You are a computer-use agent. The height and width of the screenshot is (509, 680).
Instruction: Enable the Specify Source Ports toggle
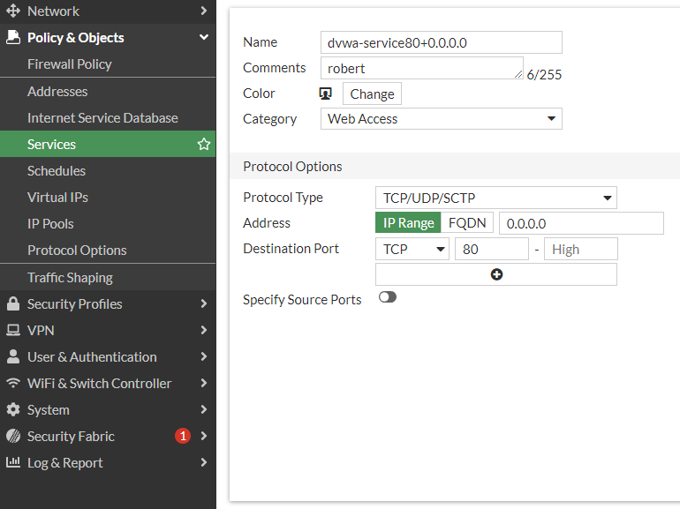coord(388,297)
